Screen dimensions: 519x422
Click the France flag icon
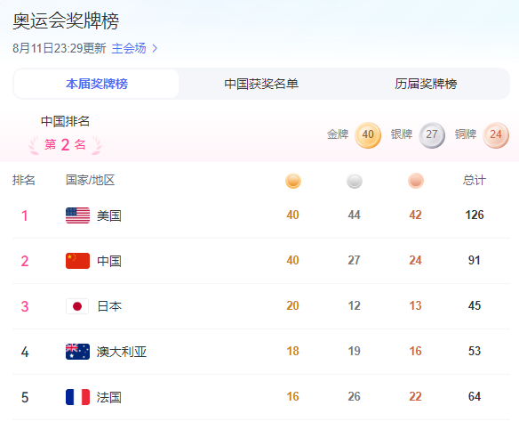pos(77,397)
